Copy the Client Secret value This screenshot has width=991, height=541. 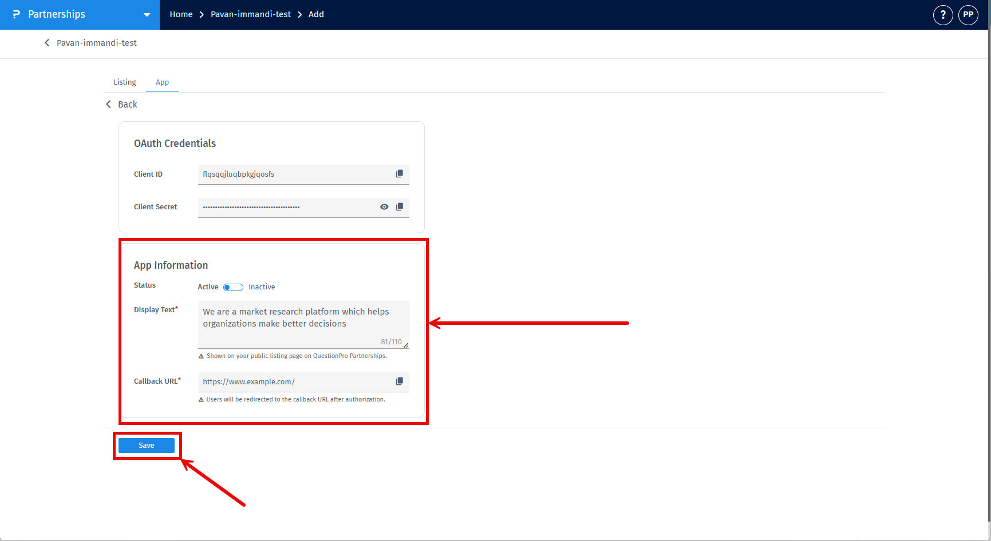pyautogui.click(x=400, y=206)
